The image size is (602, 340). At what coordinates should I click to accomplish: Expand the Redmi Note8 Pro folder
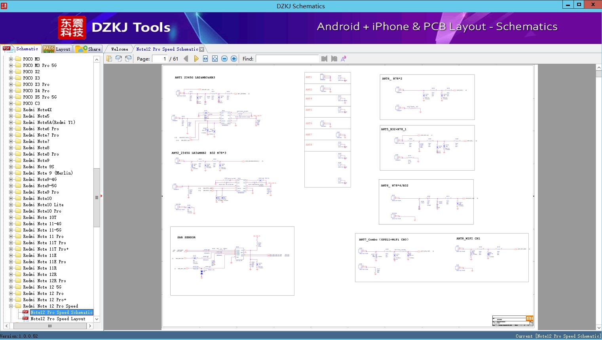coord(11,154)
